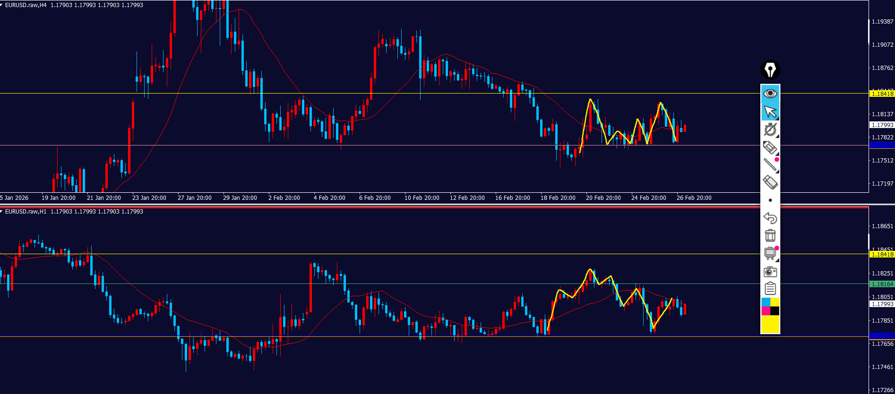The image size is (895, 394).
Task: Select the straight line tool
Action: tap(770, 165)
